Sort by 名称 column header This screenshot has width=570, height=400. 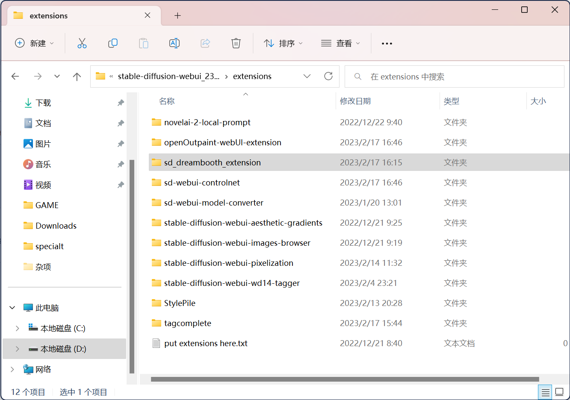click(167, 101)
